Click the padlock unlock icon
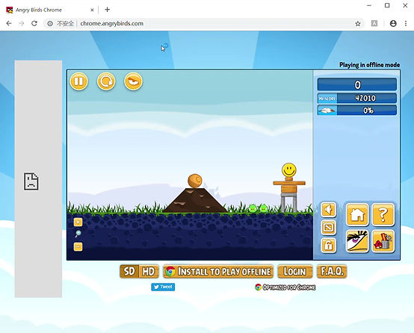414x333 pixels. click(329, 246)
